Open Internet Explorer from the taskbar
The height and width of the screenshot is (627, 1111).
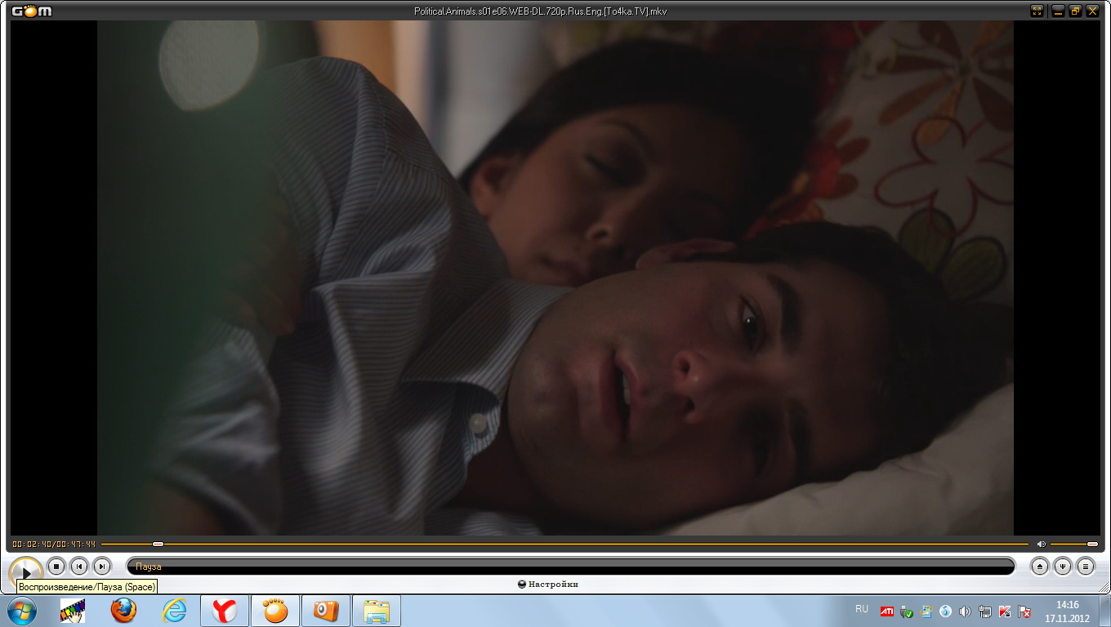[x=174, y=611]
